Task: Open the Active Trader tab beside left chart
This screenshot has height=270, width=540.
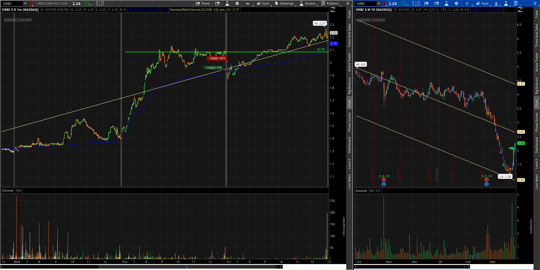Action: tap(349, 62)
